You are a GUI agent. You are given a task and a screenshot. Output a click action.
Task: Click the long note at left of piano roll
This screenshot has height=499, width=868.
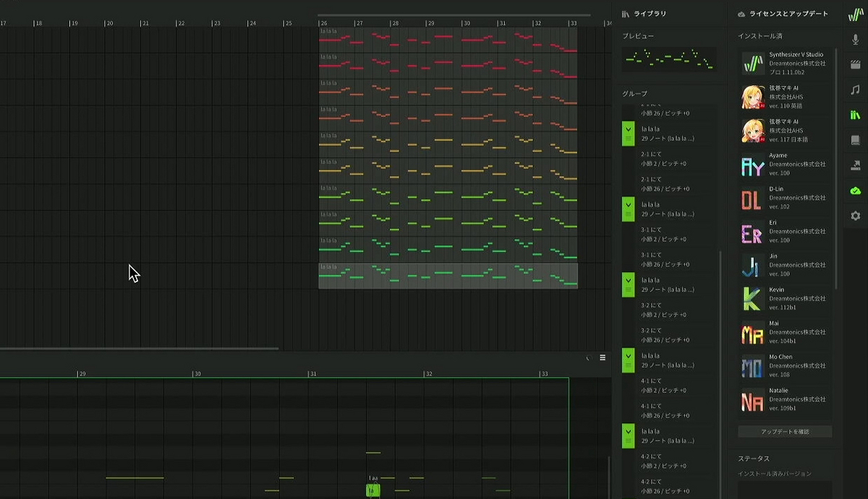(x=135, y=478)
